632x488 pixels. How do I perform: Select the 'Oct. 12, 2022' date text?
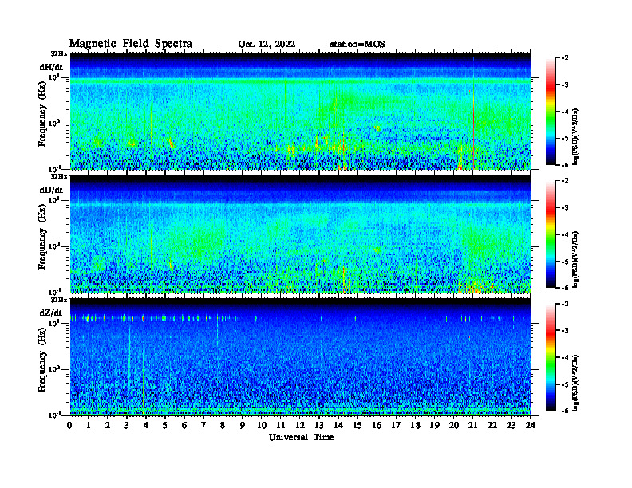[267, 45]
